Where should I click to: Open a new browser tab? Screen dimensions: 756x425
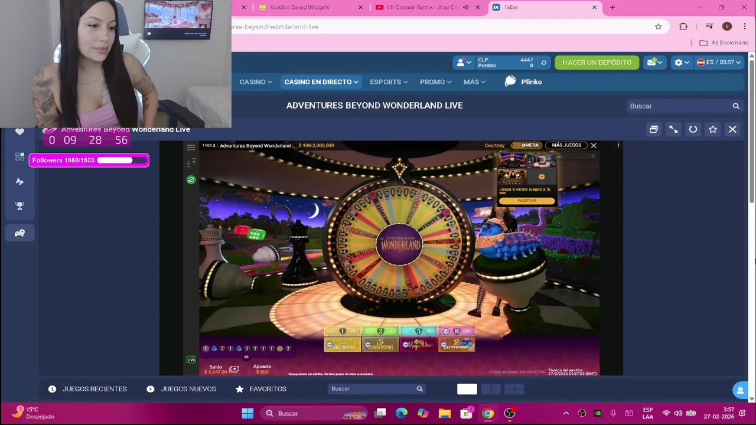(x=612, y=7)
